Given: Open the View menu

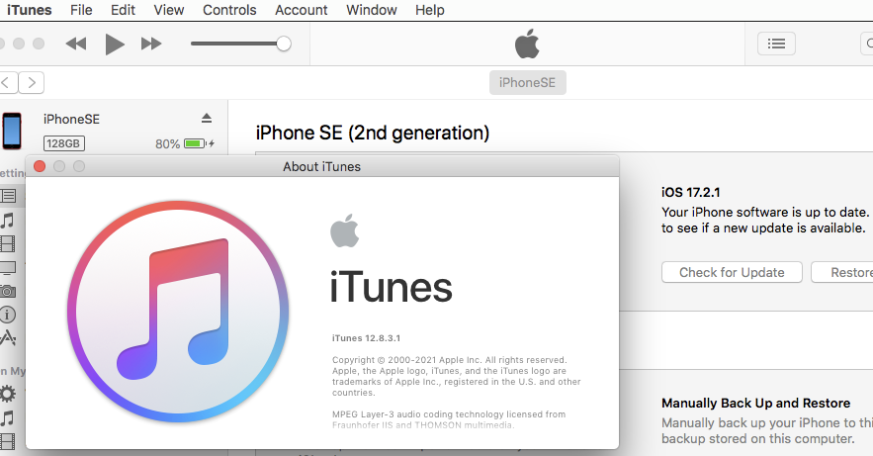Looking at the screenshot, I should [169, 10].
